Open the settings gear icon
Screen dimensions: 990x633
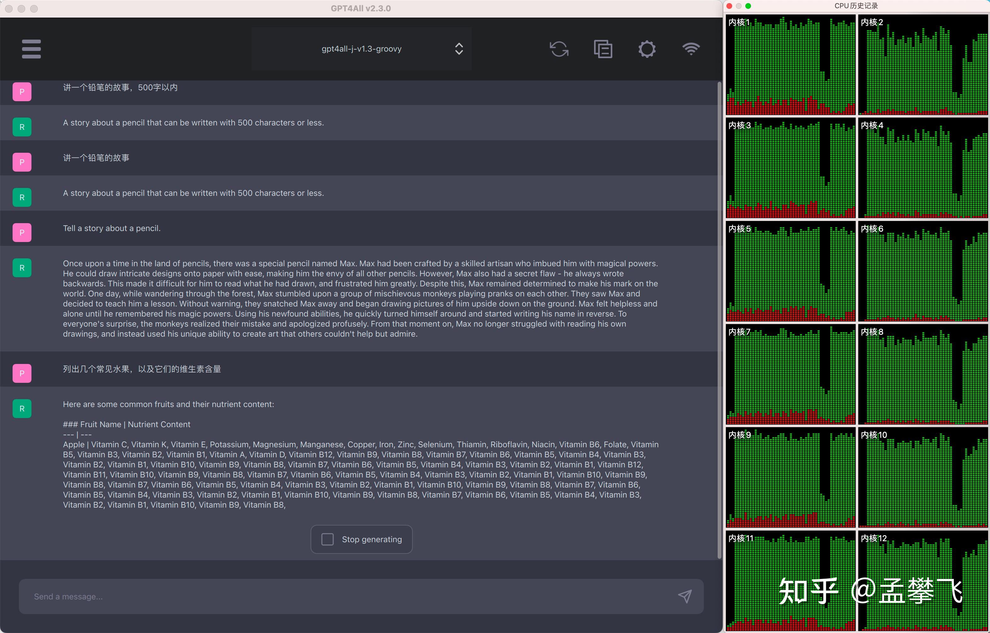coord(647,49)
